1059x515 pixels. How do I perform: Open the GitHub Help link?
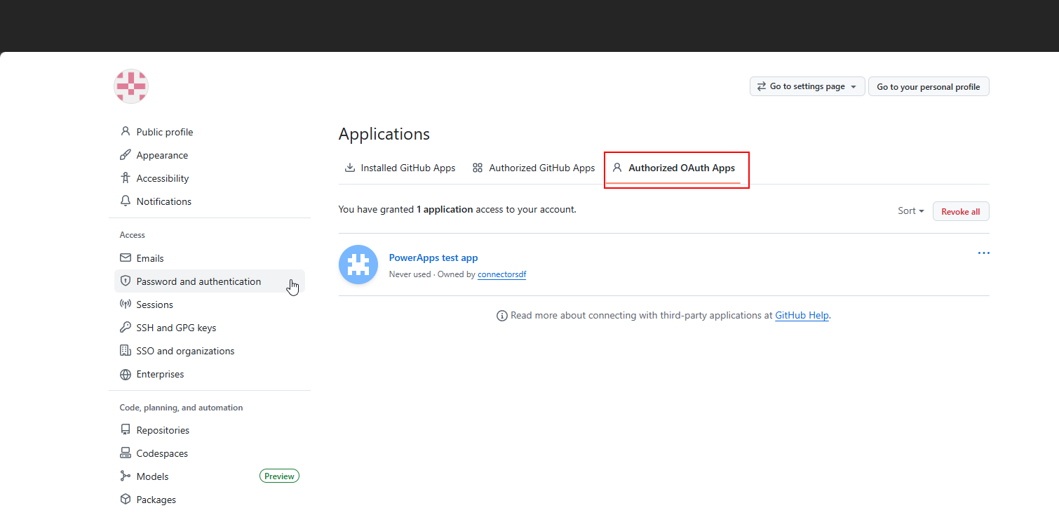[802, 316]
